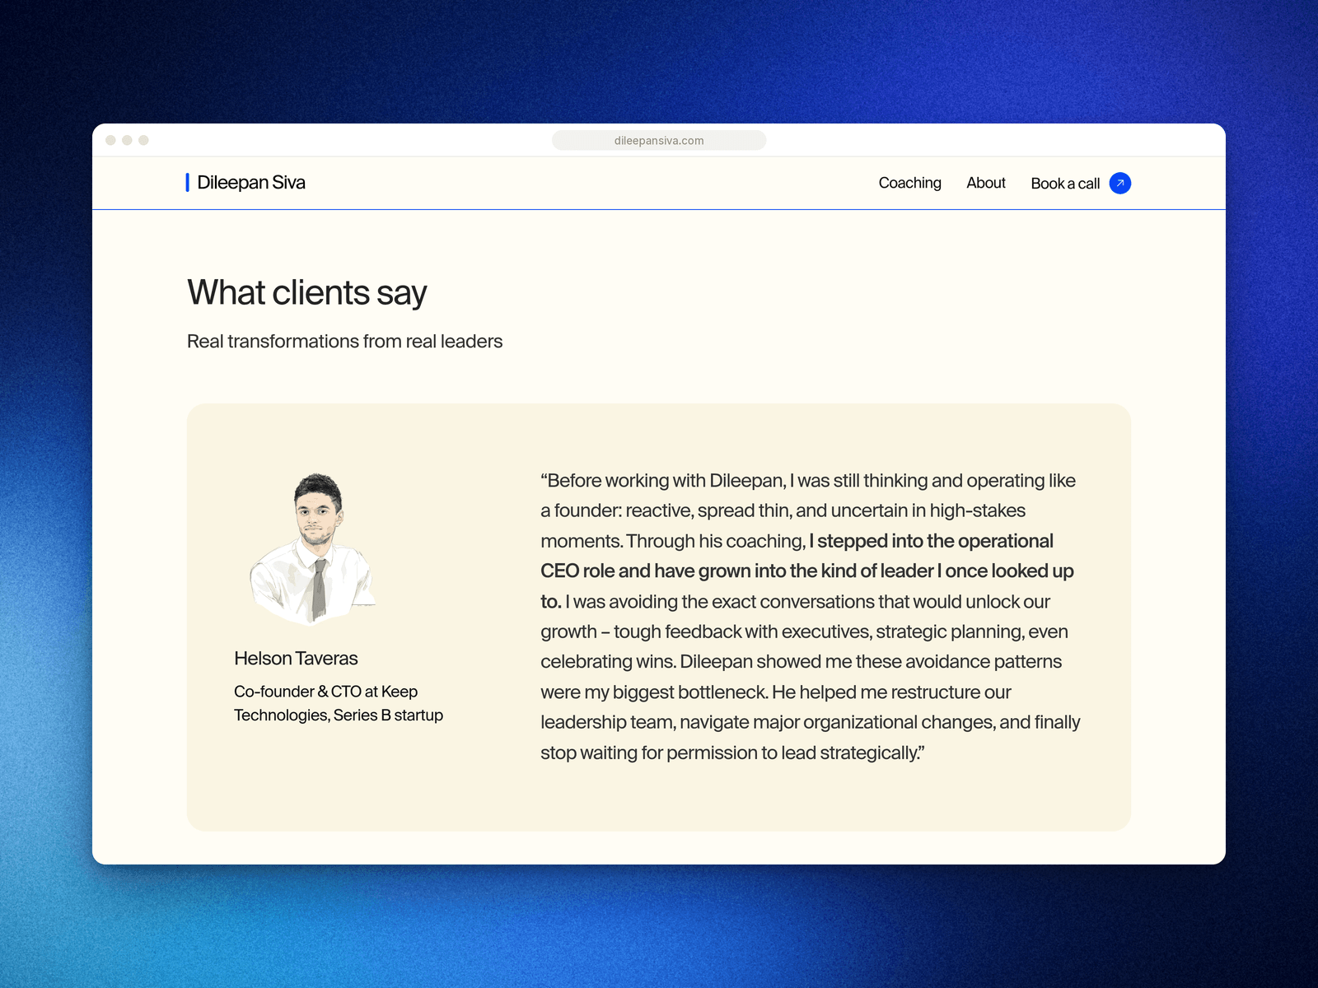
Task: Focus the dileepansiva.com address bar
Action: point(659,141)
